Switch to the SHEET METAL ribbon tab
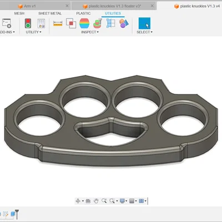222x222 pixels. (50, 13)
